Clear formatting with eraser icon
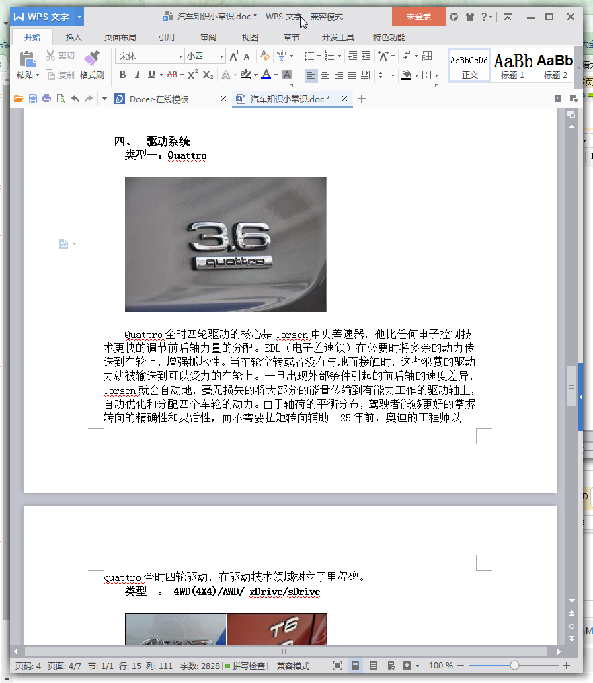This screenshot has width=593, height=683. pos(264,56)
